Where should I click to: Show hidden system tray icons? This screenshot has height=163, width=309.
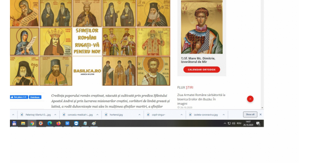coord(225,123)
